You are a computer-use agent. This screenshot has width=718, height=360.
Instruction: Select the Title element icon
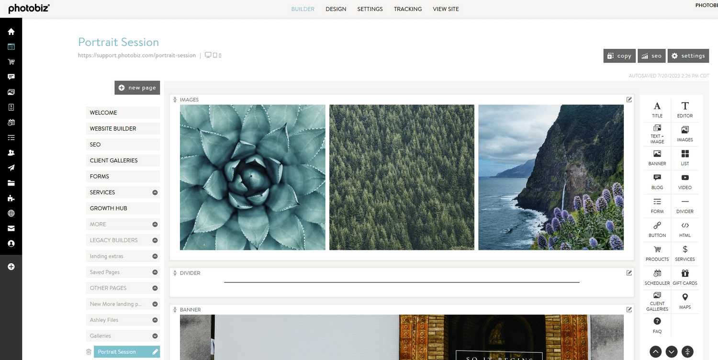click(x=657, y=109)
